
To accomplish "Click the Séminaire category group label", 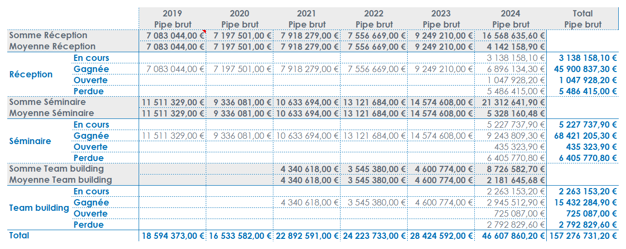I will coord(31,141).
